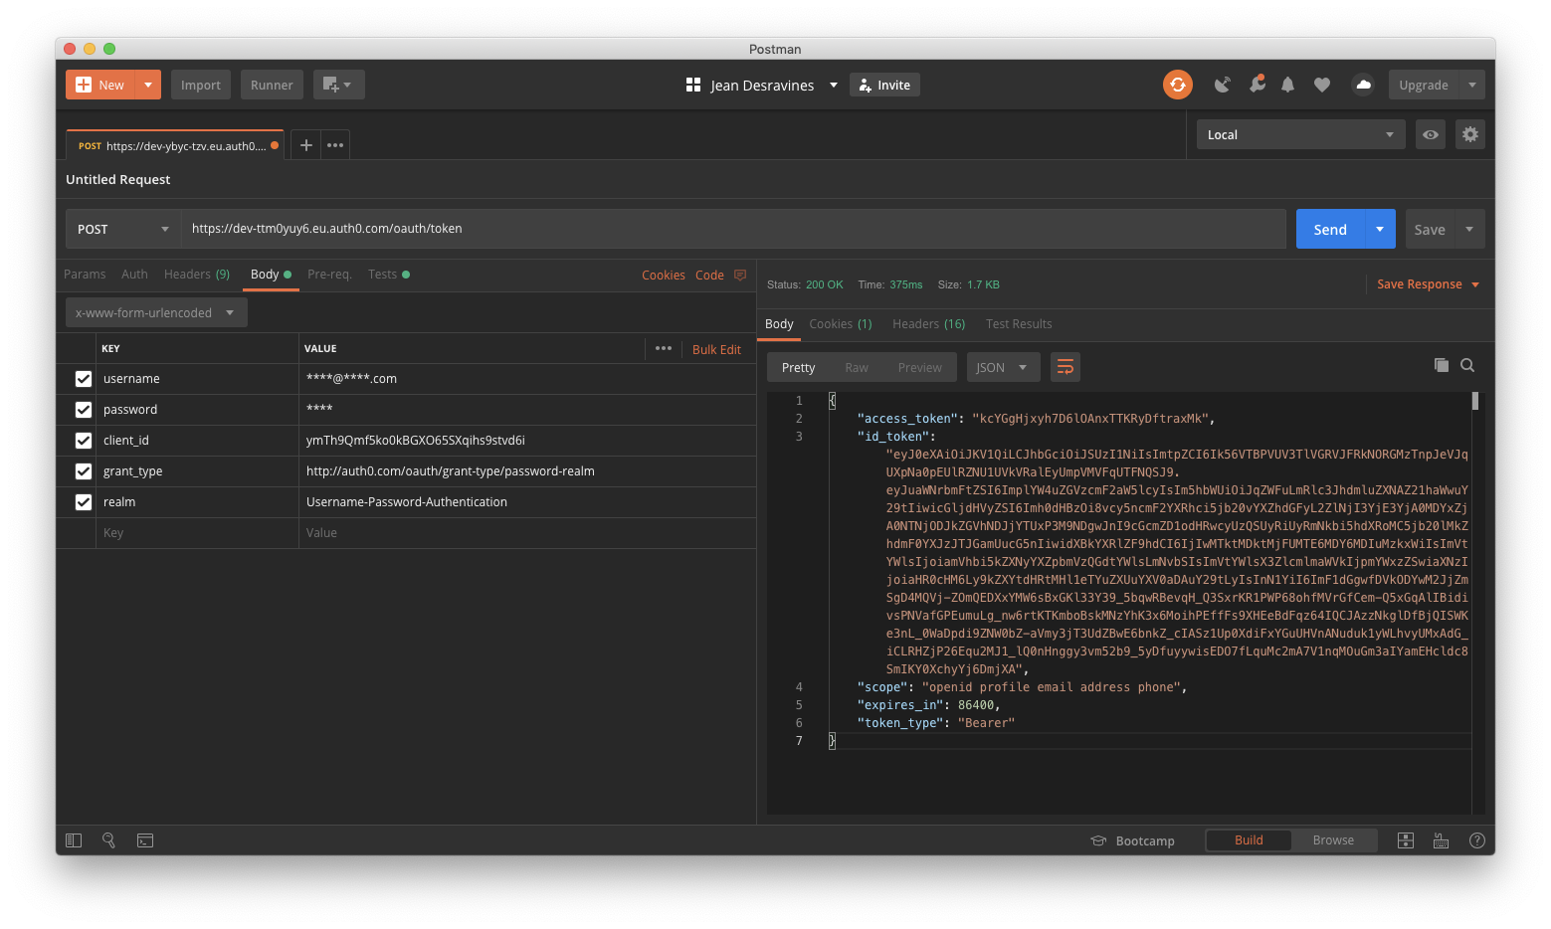The image size is (1551, 929).
Task: Open the Local environment selector
Action: 1299,133
